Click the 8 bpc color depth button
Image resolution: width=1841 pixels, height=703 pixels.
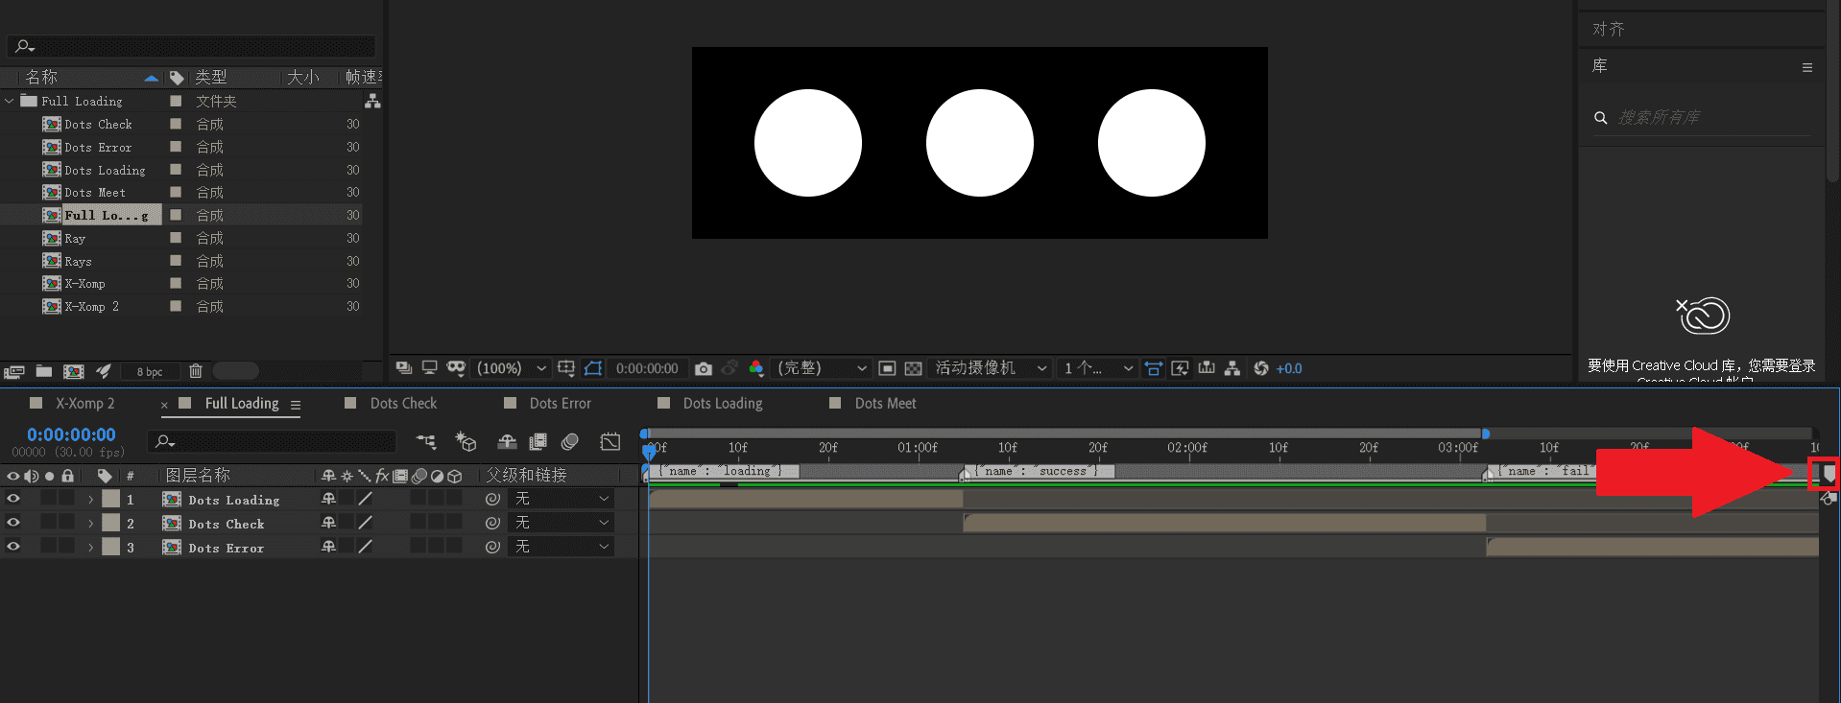[150, 372]
